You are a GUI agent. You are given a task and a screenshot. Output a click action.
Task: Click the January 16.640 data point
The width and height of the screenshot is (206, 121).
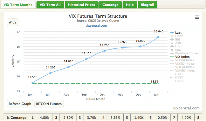click(x=158, y=37)
